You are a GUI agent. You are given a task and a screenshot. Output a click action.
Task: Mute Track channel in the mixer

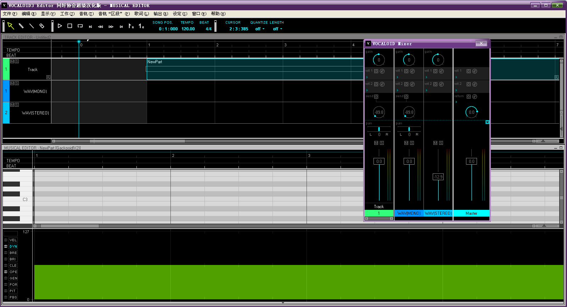point(376,143)
